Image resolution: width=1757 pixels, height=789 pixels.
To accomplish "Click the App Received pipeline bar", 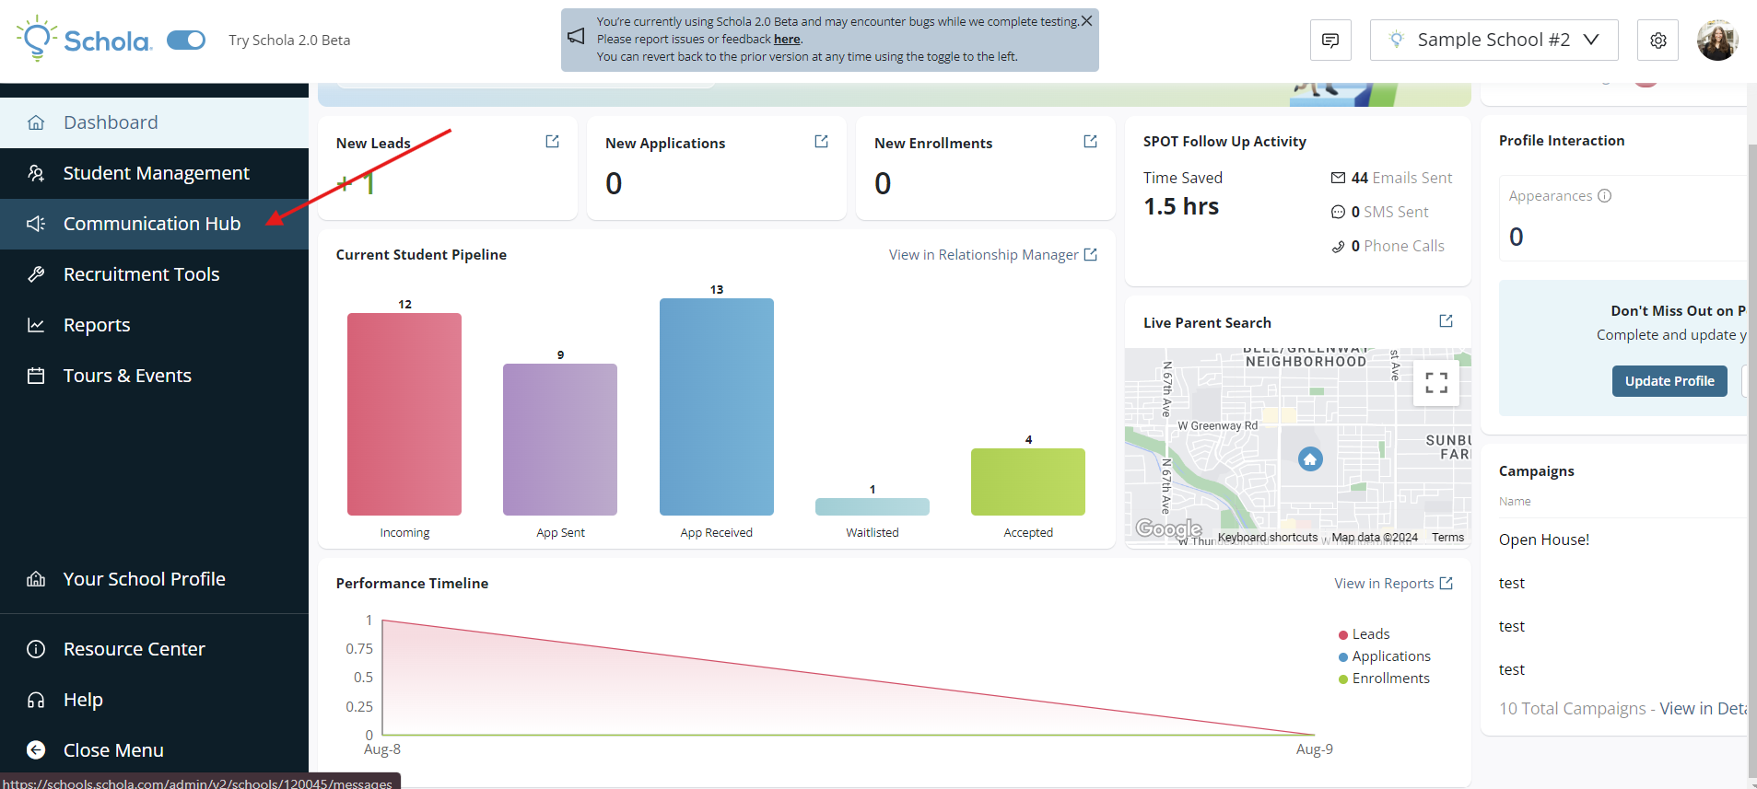I will 717,406.
